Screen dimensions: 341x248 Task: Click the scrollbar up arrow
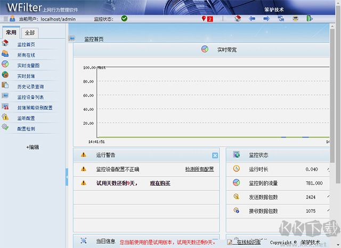pos(332,26)
